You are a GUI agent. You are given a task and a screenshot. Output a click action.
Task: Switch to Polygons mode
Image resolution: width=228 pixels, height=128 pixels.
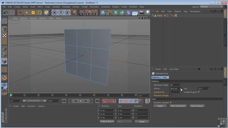coord(4,62)
